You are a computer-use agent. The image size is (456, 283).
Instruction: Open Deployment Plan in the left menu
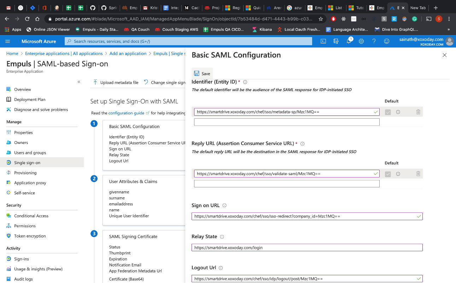(30, 100)
